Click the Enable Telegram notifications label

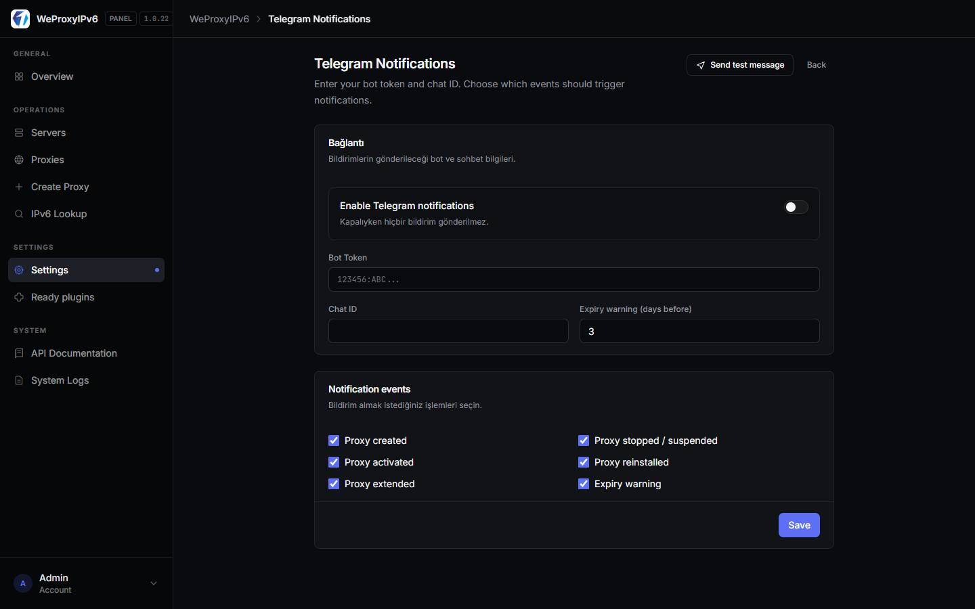pyautogui.click(x=407, y=206)
